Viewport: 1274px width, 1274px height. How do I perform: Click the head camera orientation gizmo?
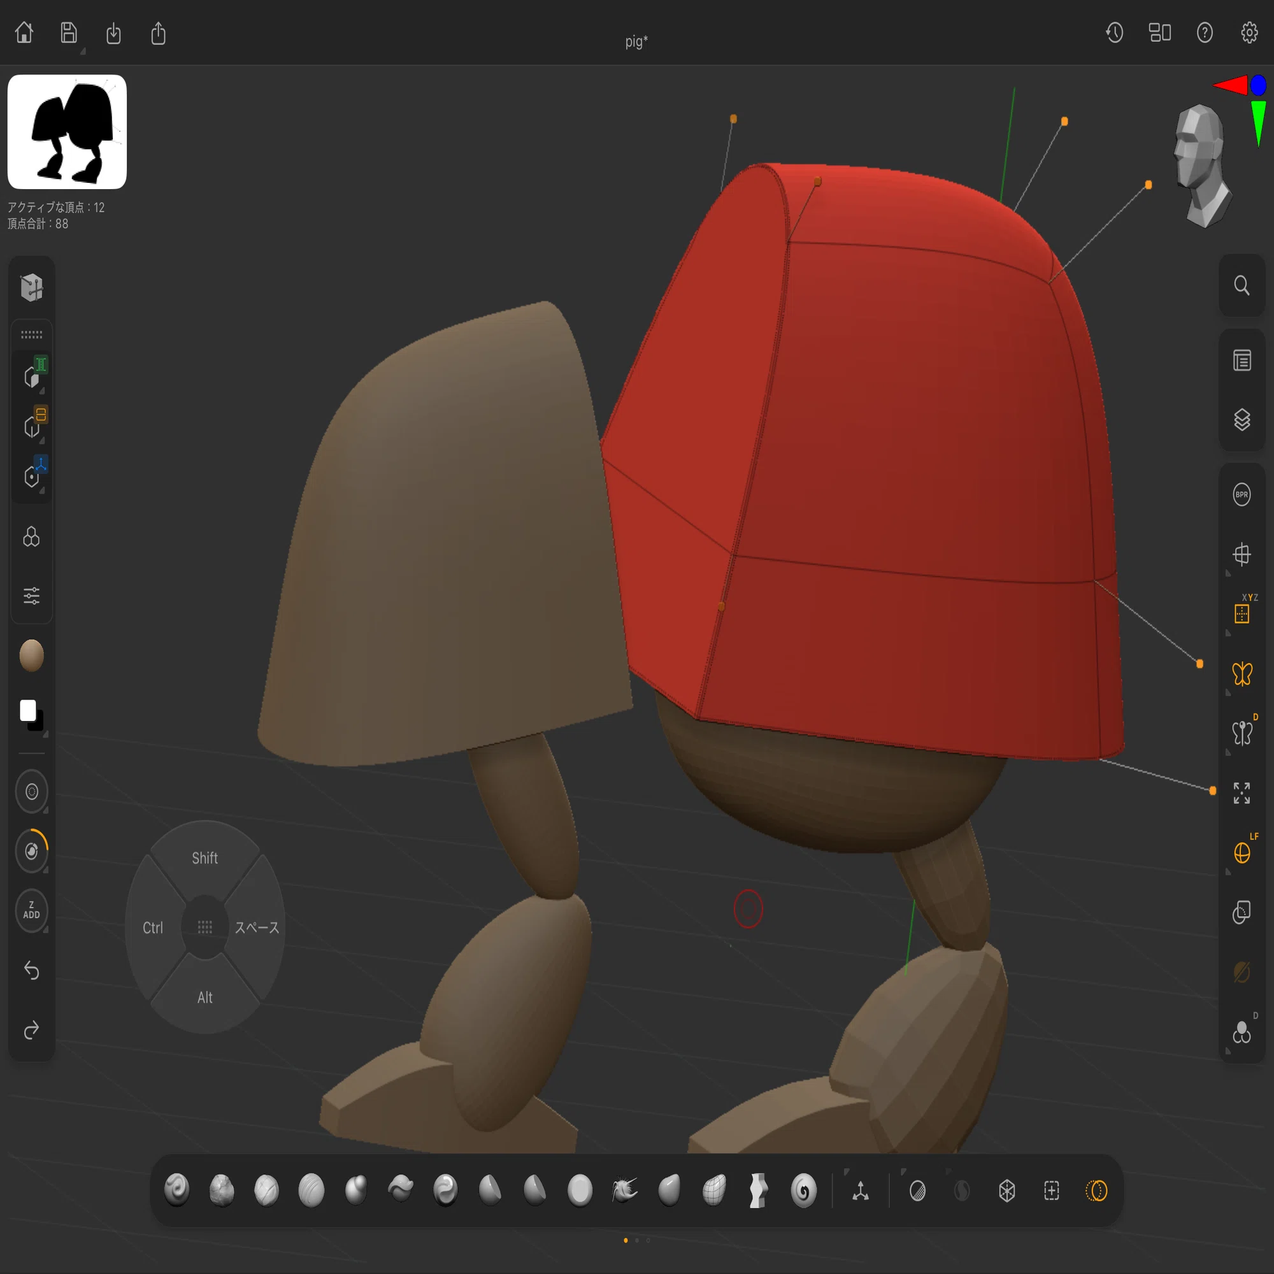1201,165
